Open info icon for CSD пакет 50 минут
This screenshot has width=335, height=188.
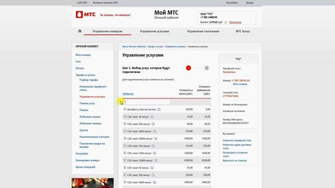[152, 168]
